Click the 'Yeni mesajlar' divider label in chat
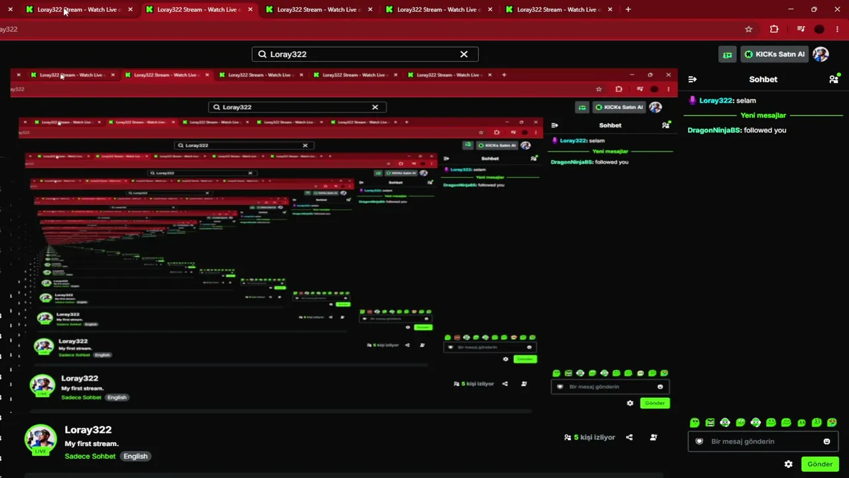 [x=763, y=116]
